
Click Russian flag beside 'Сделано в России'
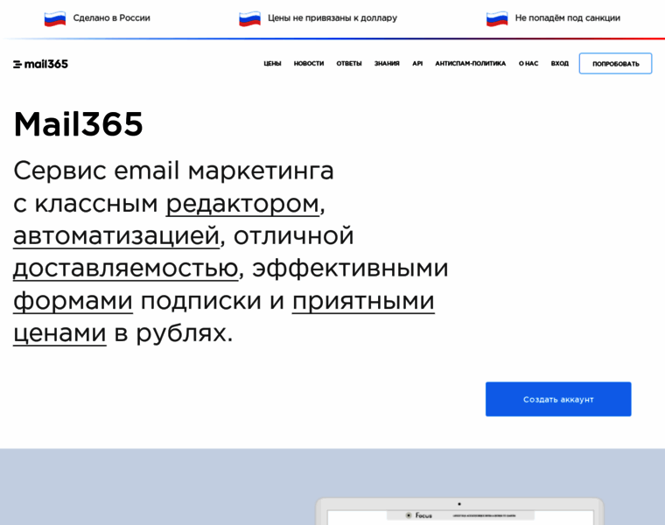55,18
